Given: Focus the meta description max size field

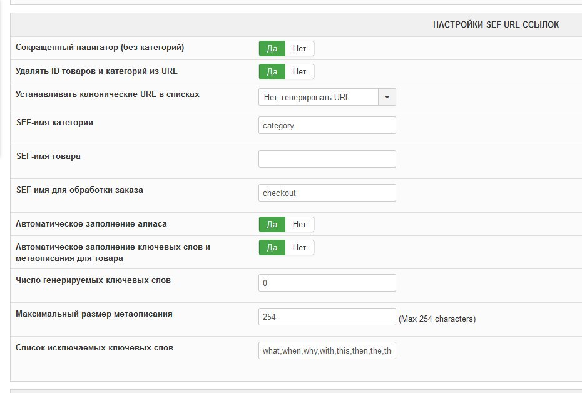Looking at the screenshot, I should (327, 317).
